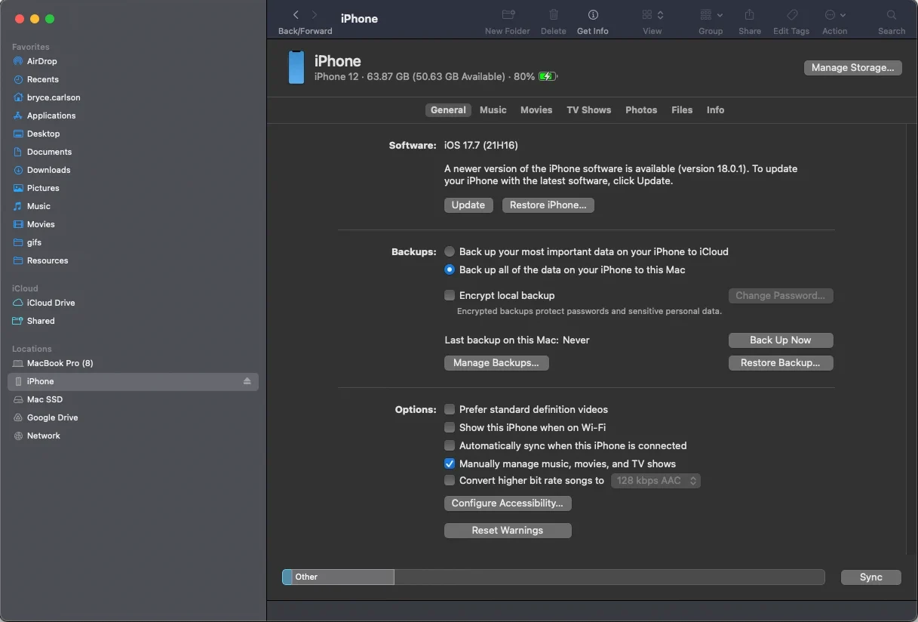Click the Search magnifier icon
Screen dimensions: 918x622
(x=891, y=15)
